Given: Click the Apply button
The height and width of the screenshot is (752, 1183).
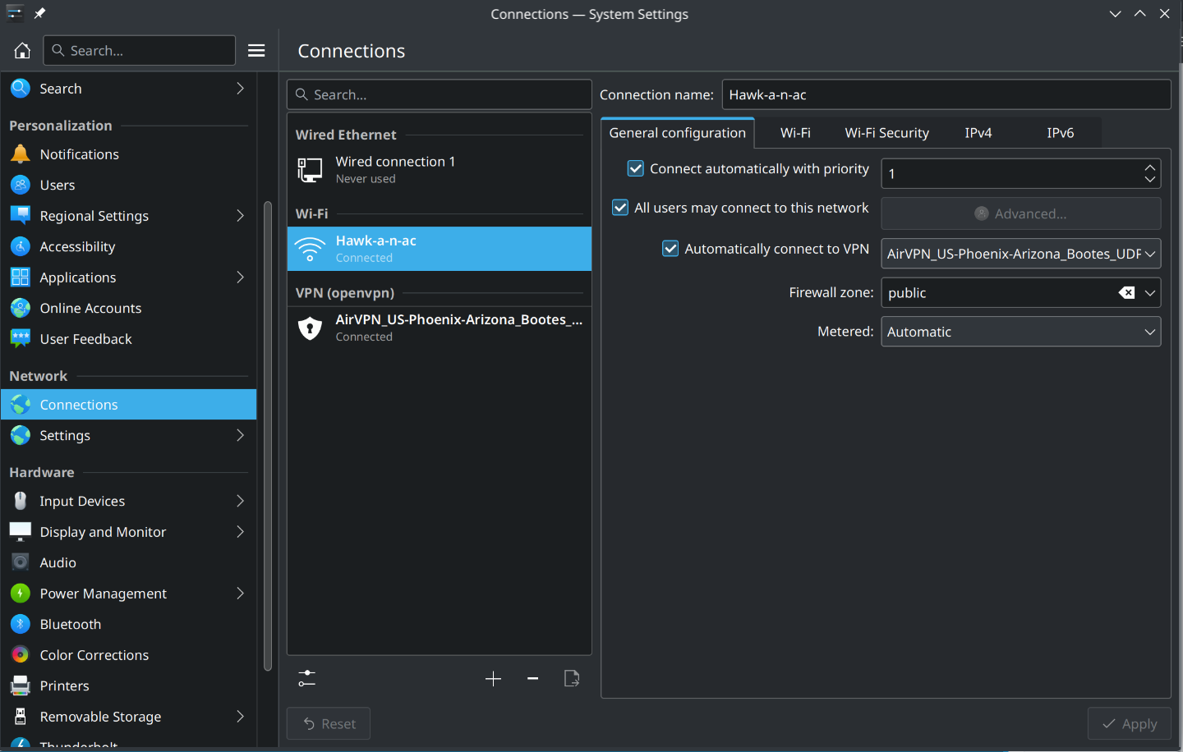Looking at the screenshot, I should coord(1130,724).
